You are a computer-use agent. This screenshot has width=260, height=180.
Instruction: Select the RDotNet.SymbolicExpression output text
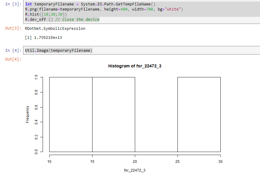coord(55,29)
